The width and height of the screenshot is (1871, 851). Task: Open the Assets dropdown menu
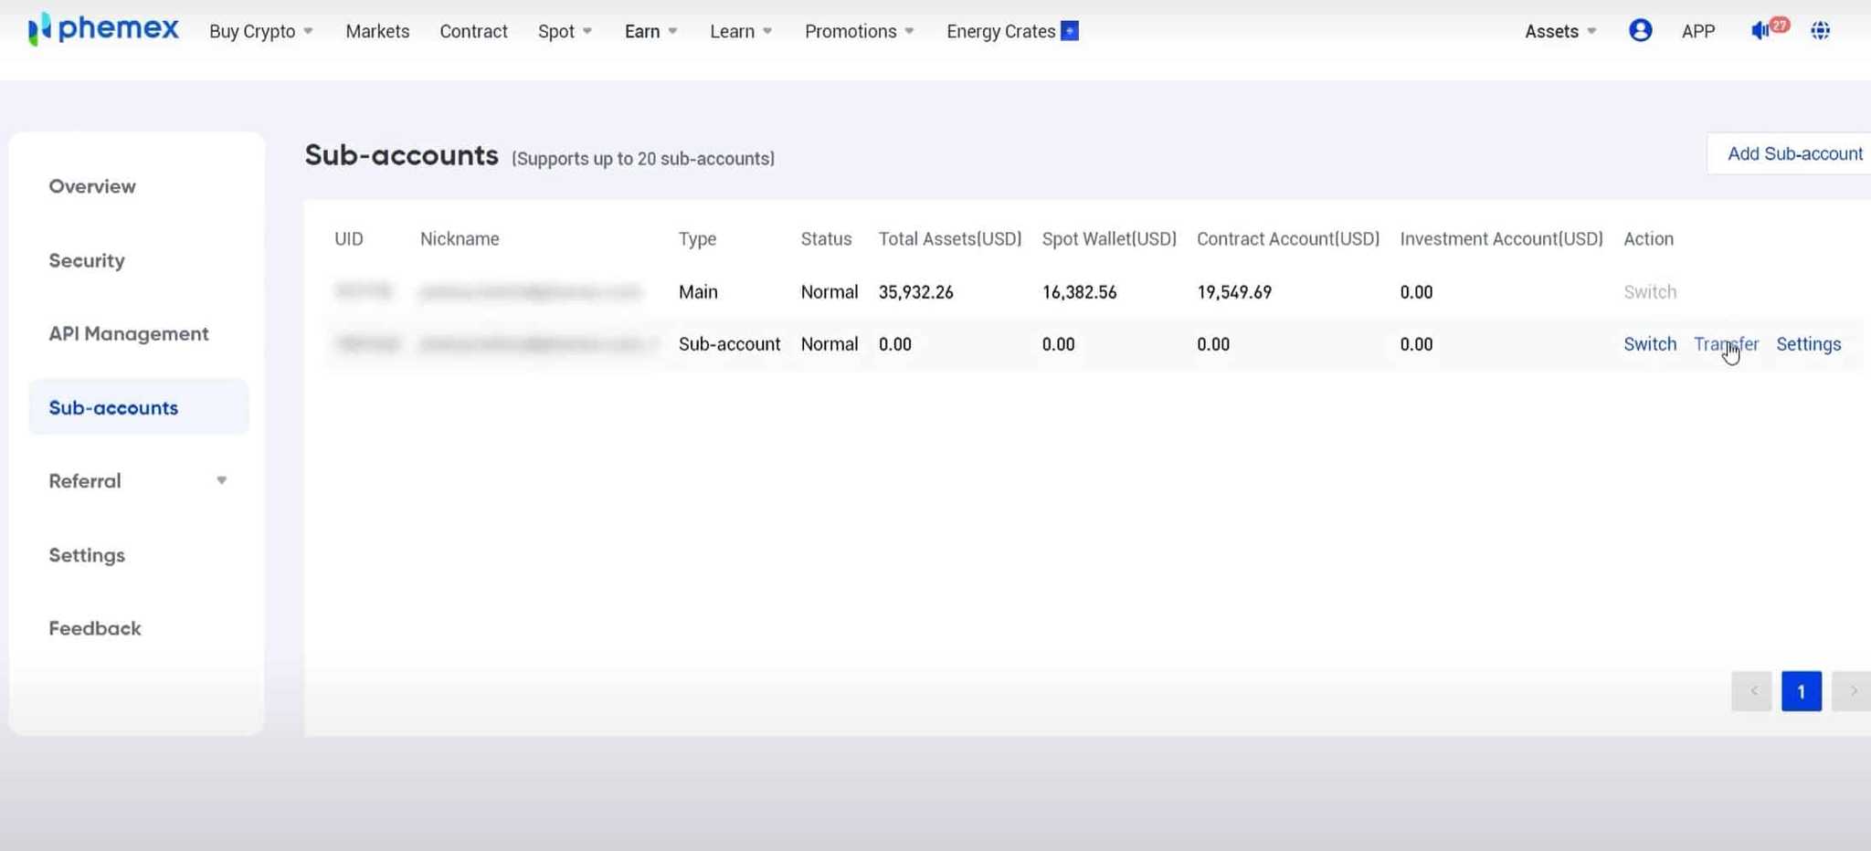1559,31
